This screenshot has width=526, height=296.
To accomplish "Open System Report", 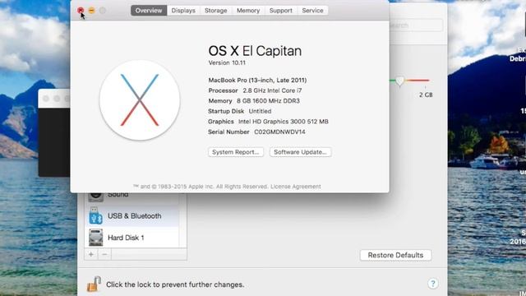I will coord(236,152).
